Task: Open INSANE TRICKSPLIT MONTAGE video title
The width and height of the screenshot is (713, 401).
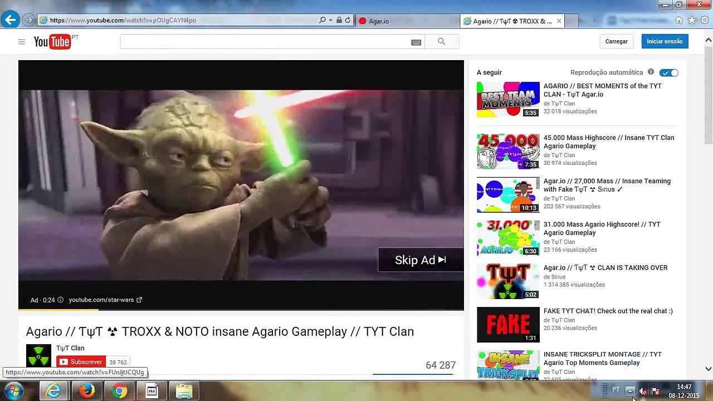Action: [603, 359]
